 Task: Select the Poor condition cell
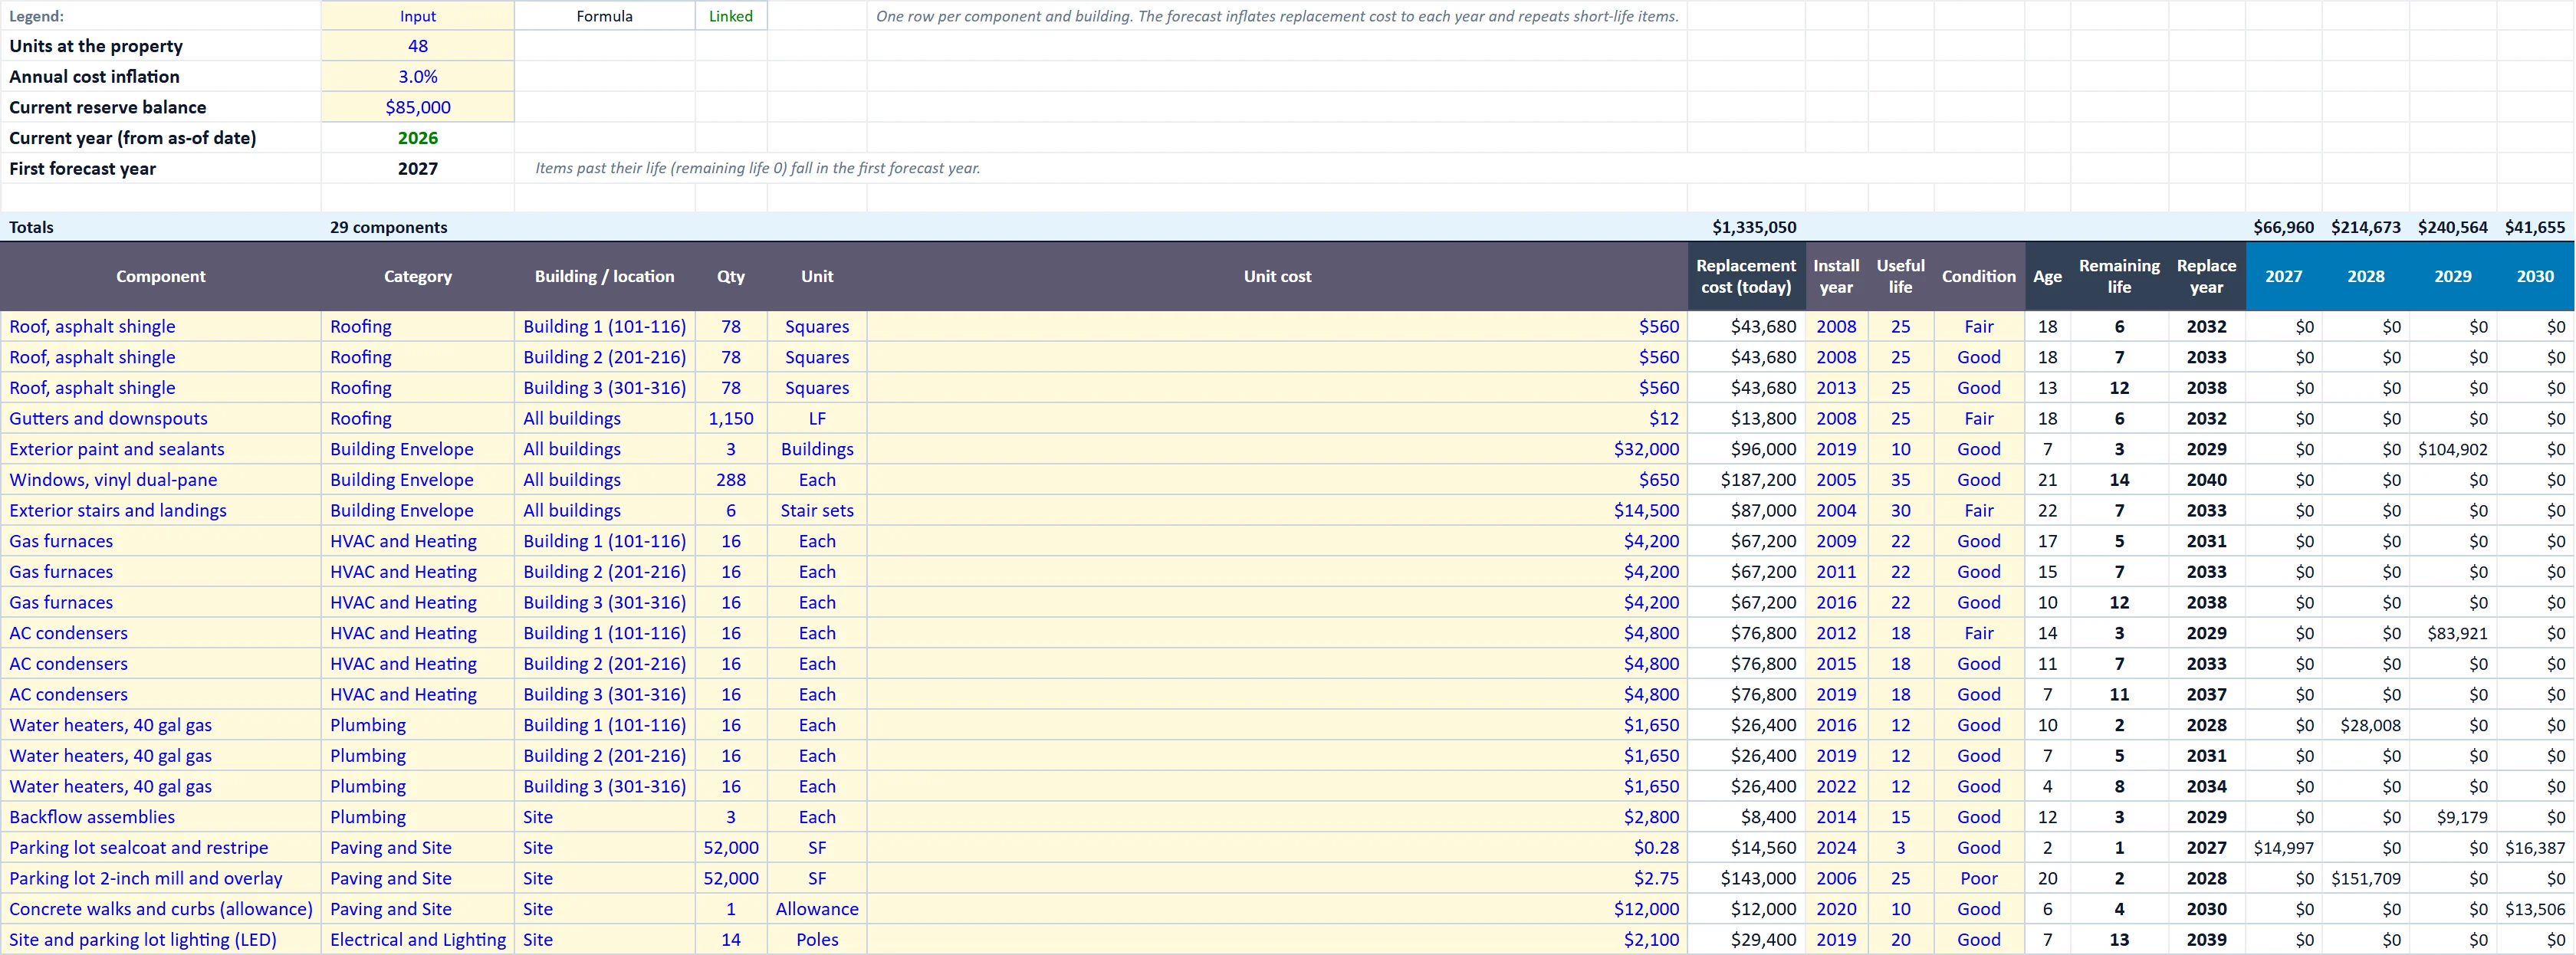tap(1978, 879)
